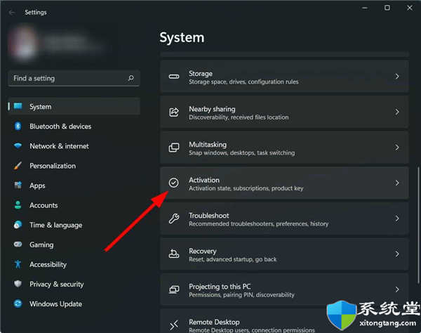Screen dimensions: 421x333
Task: Click "Storage space, drives, configuration rules" text
Action: tap(243, 81)
